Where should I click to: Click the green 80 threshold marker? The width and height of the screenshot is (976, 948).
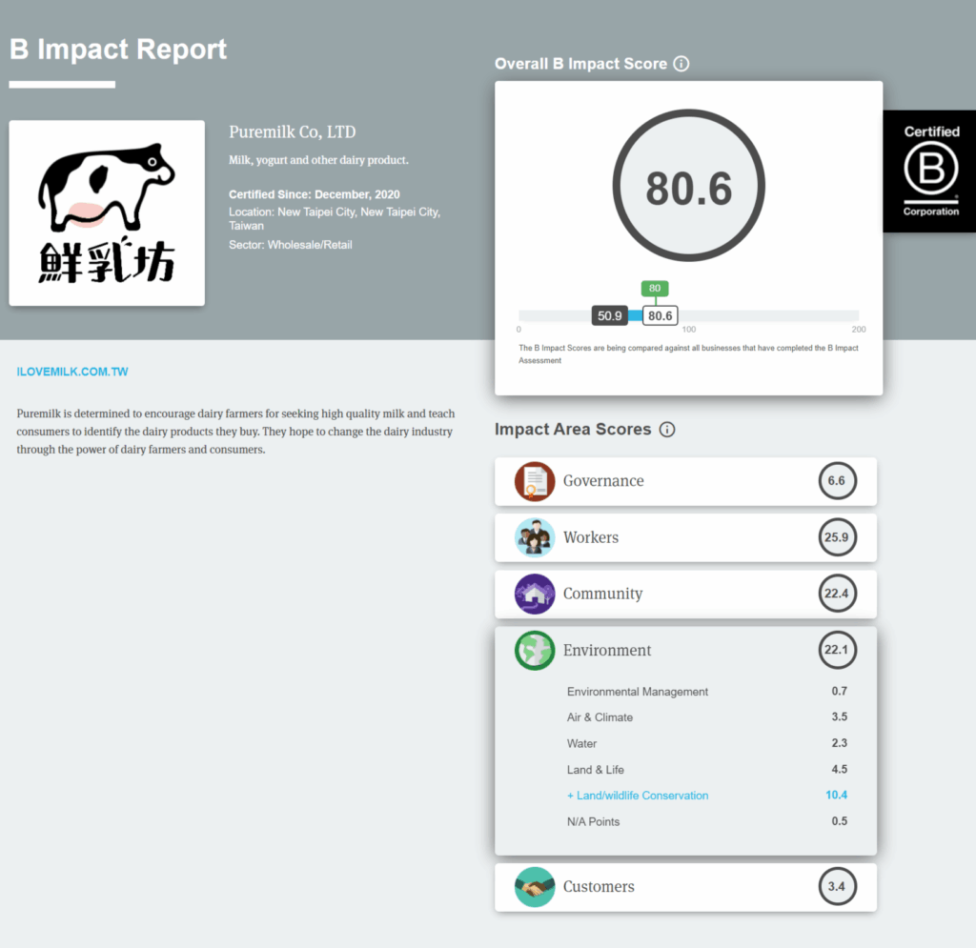point(655,289)
